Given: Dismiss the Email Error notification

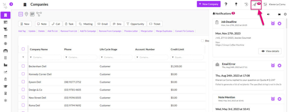Looking at the screenshot, I should (279, 65).
